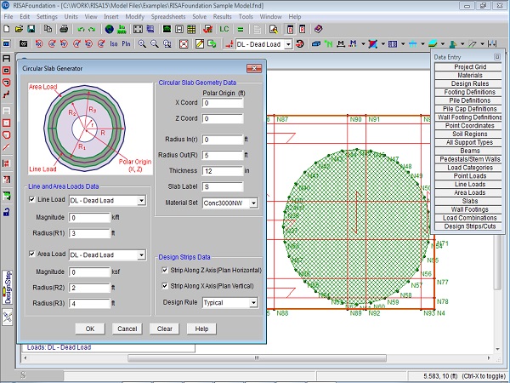Screen dimensions: 510x383
Task: Click the red line draw icon in sidebar
Action: click(x=7, y=147)
